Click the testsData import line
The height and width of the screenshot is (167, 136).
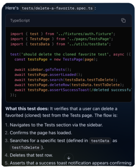60,44
